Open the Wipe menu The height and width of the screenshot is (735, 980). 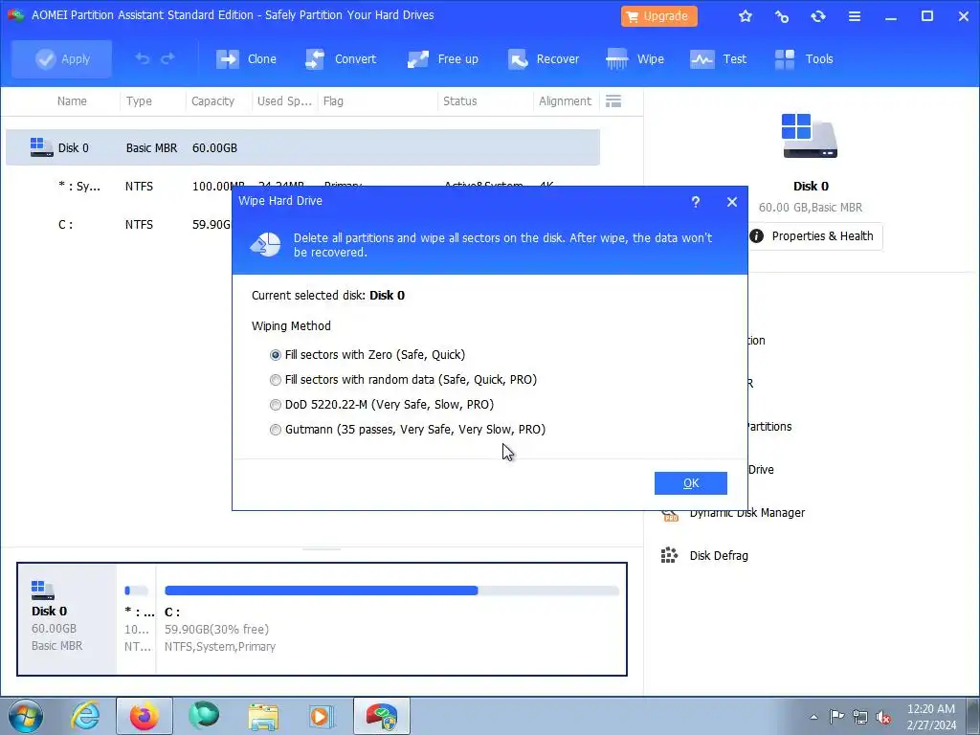point(635,59)
